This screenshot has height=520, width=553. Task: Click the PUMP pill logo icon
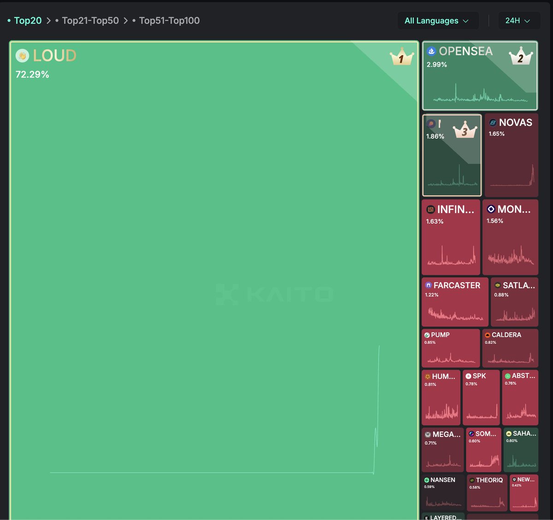(427, 335)
